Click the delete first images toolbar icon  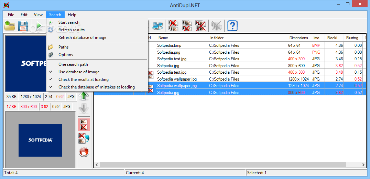pos(173,25)
